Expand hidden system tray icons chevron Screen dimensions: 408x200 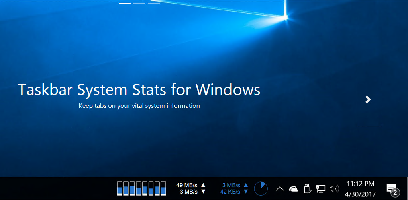[279, 188]
